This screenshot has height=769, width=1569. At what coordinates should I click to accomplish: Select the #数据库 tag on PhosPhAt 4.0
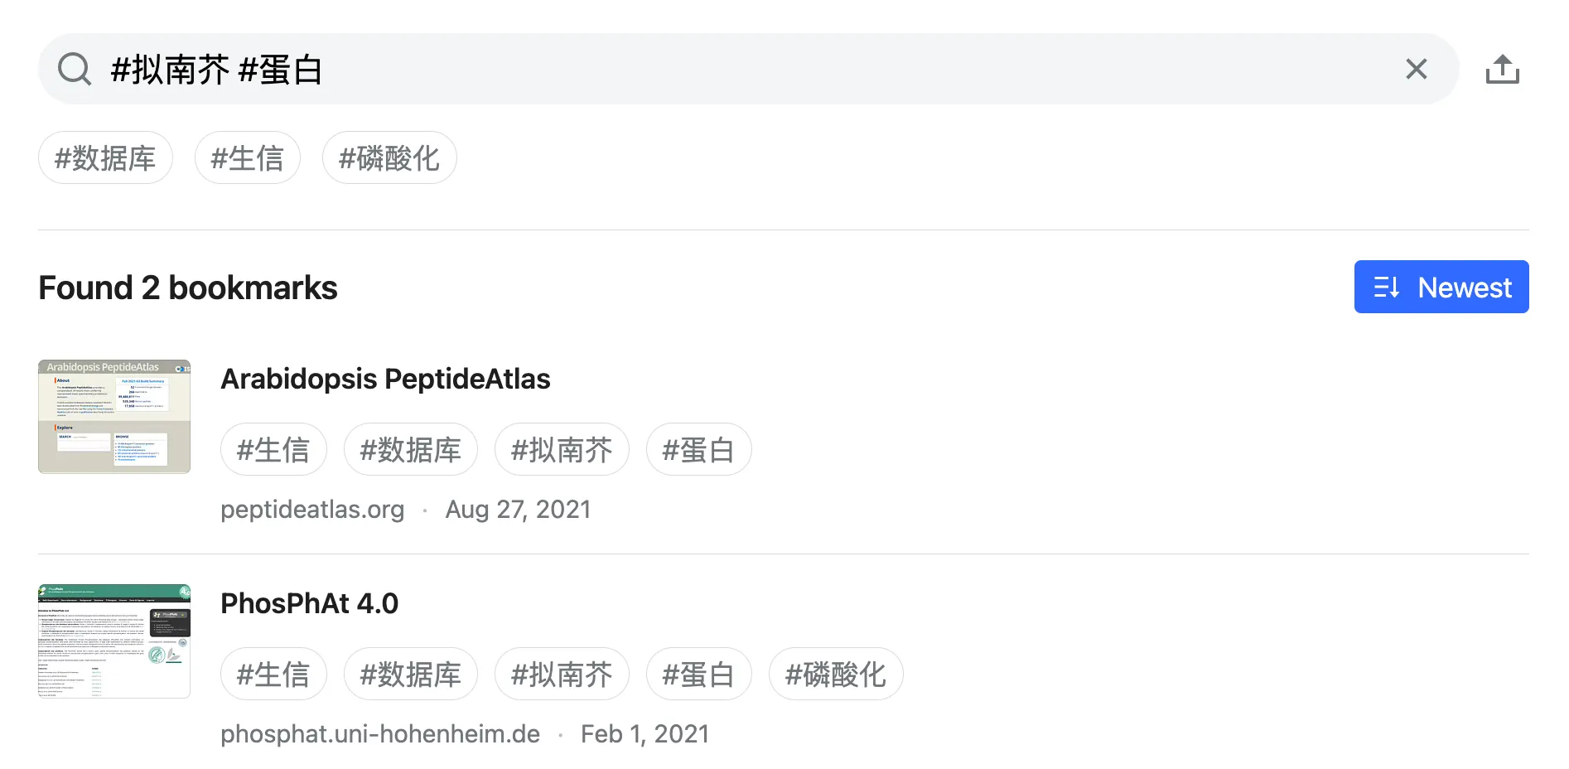click(x=410, y=674)
